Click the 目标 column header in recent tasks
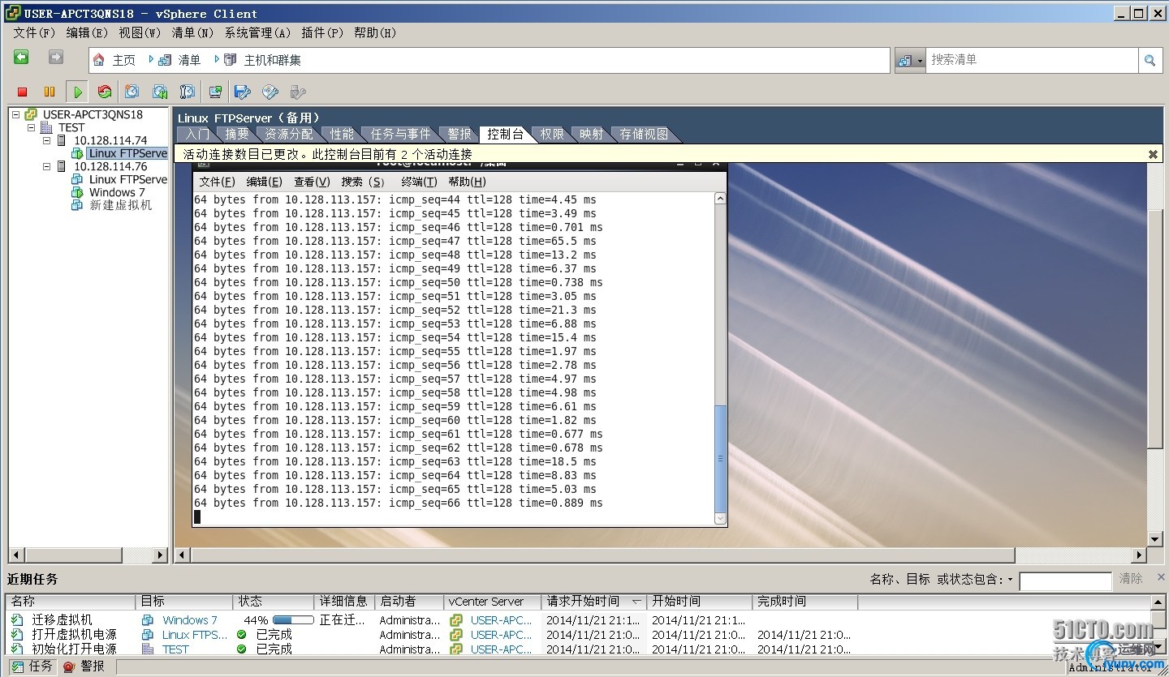 click(x=184, y=602)
